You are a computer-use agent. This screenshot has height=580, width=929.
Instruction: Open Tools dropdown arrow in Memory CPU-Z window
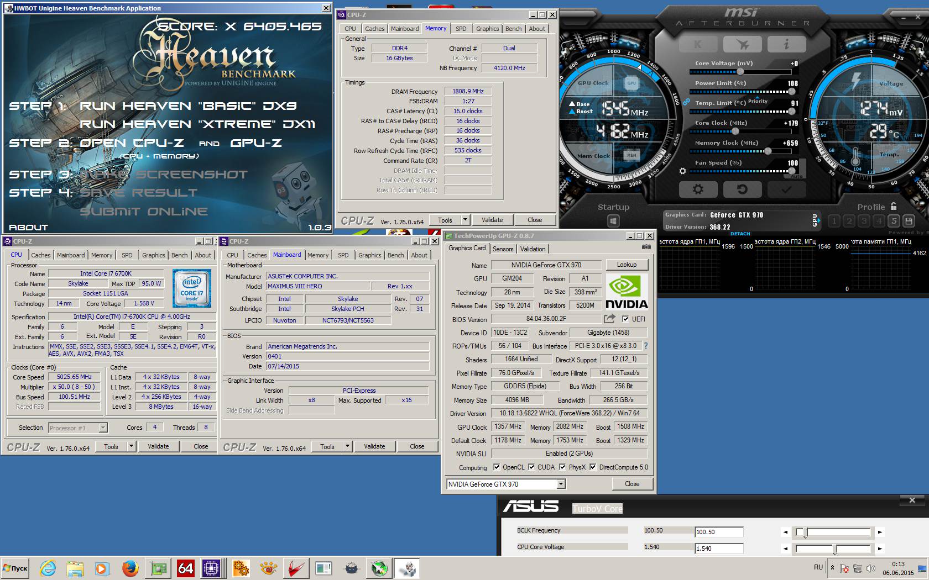466,220
